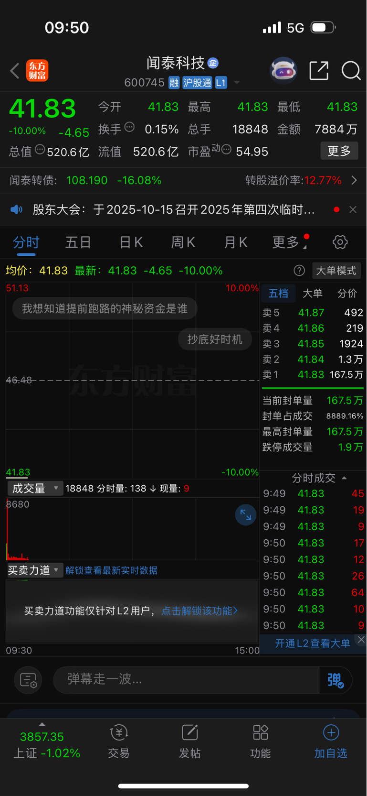The height and width of the screenshot is (796, 367).
Task: Tap 加自选 add to watchlist
Action: (x=331, y=741)
